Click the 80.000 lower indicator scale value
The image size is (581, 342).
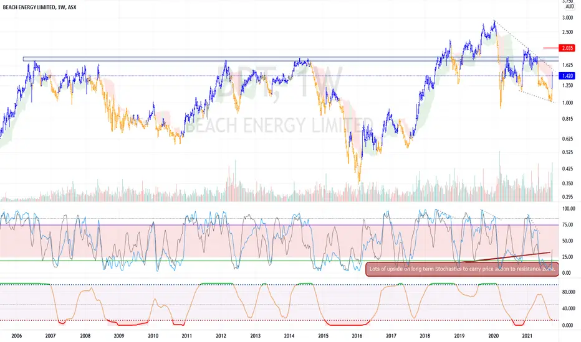[569, 292]
